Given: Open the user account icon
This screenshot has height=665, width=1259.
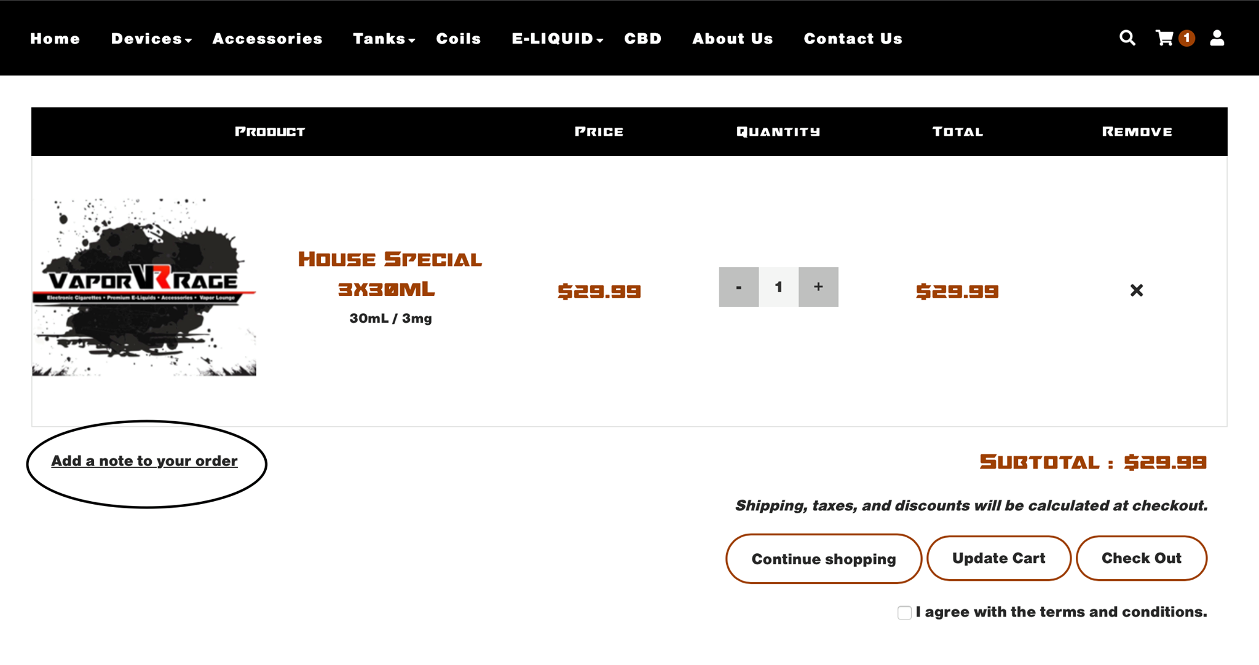Looking at the screenshot, I should coord(1217,38).
